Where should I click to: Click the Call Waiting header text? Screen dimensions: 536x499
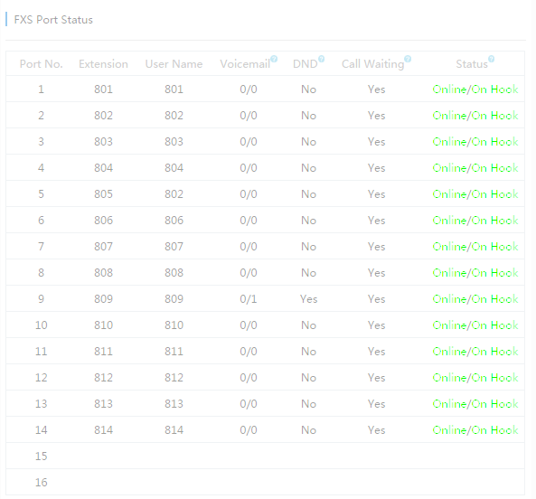point(373,64)
